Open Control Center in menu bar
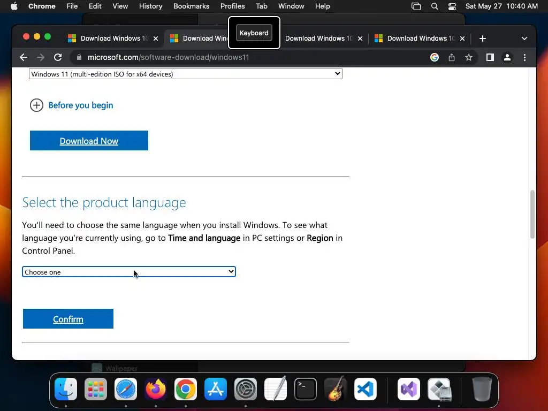This screenshot has width=548, height=411. [x=452, y=6]
